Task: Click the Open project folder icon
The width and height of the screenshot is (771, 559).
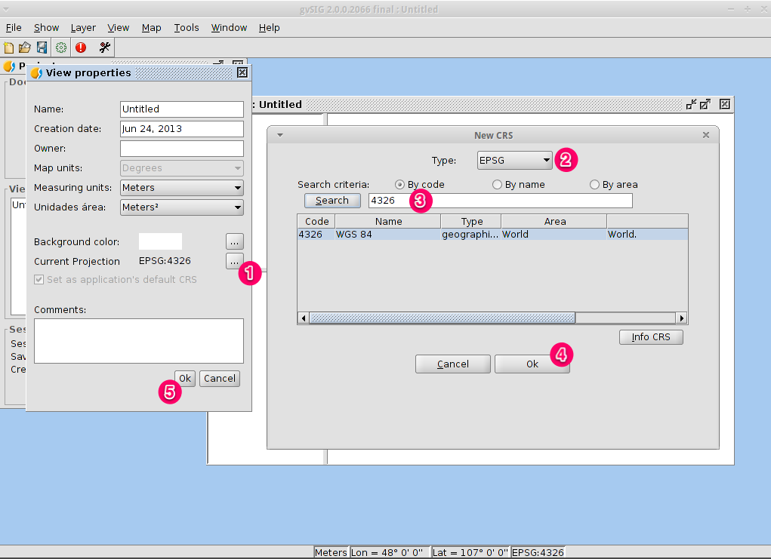Action: (x=25, y=48)
